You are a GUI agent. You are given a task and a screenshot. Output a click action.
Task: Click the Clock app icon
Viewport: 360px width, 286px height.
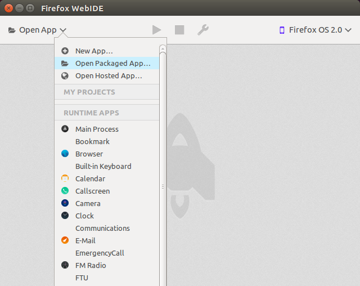click(x=65, y=216)
